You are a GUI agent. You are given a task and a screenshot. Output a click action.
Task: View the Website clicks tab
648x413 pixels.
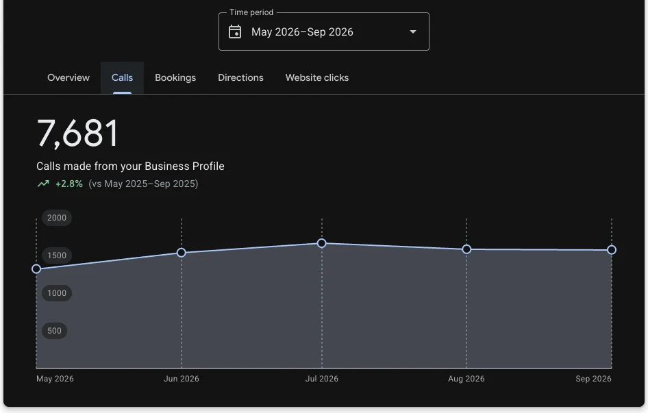pos(317,77)
